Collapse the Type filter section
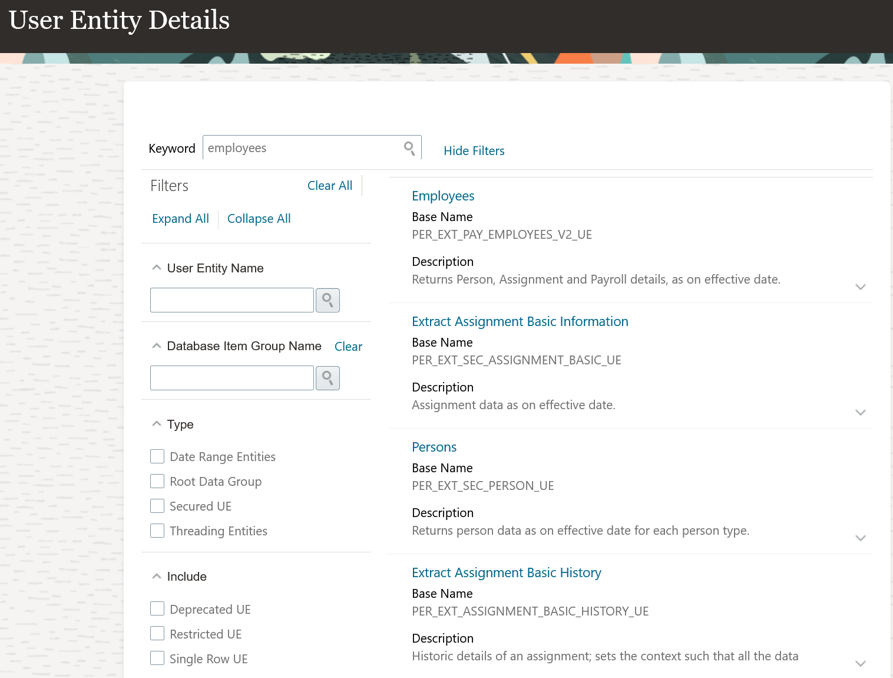 [x=156, y=424]
